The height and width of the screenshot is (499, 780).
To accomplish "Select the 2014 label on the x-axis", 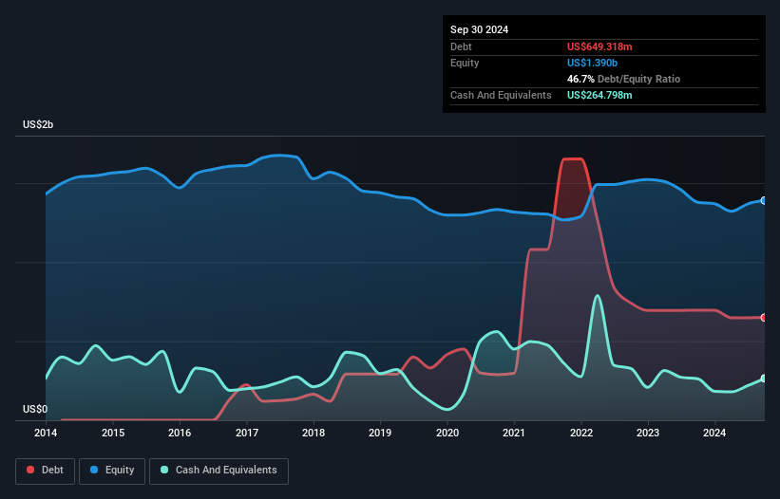I will click(46, 434).
